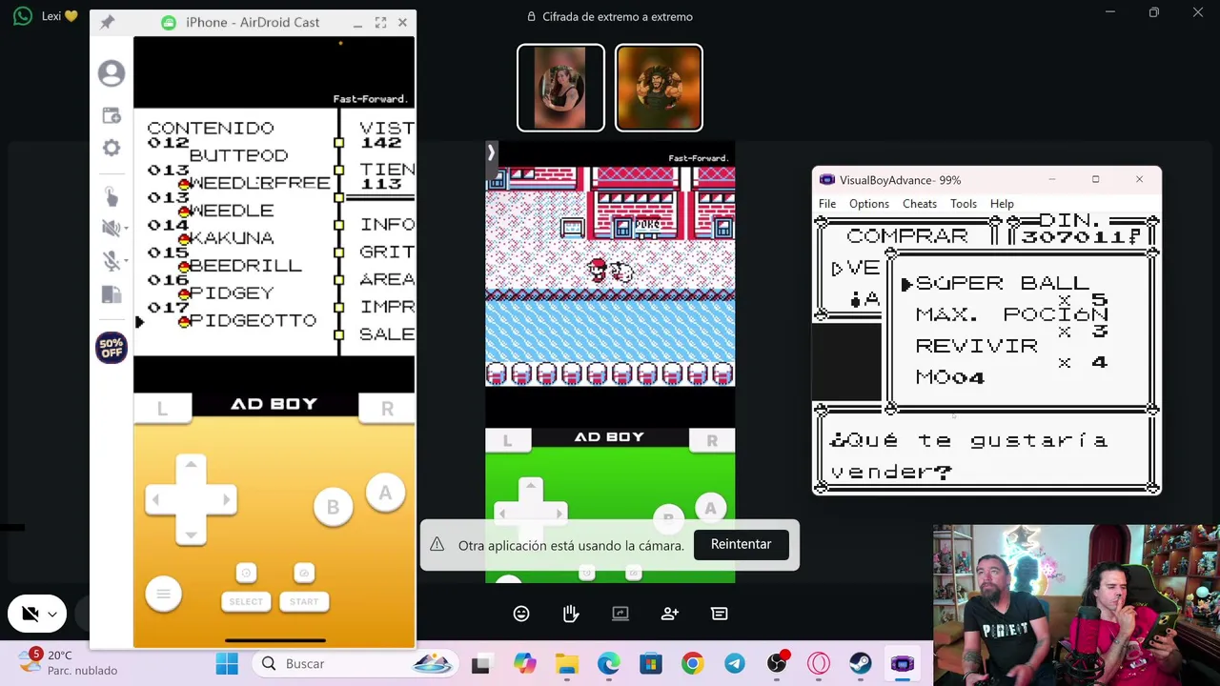
Task: Tap START on the orange emulator
Action: tap(304, 602)
